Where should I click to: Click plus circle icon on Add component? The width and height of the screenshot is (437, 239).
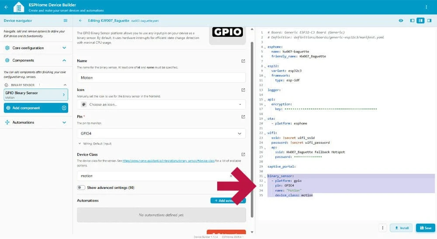click(64, 108)
